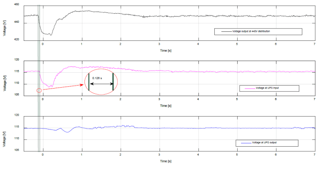The image size is (323, 169).
Task: Click time tick '4' under the UPS input plot
Action: [198, 99]
